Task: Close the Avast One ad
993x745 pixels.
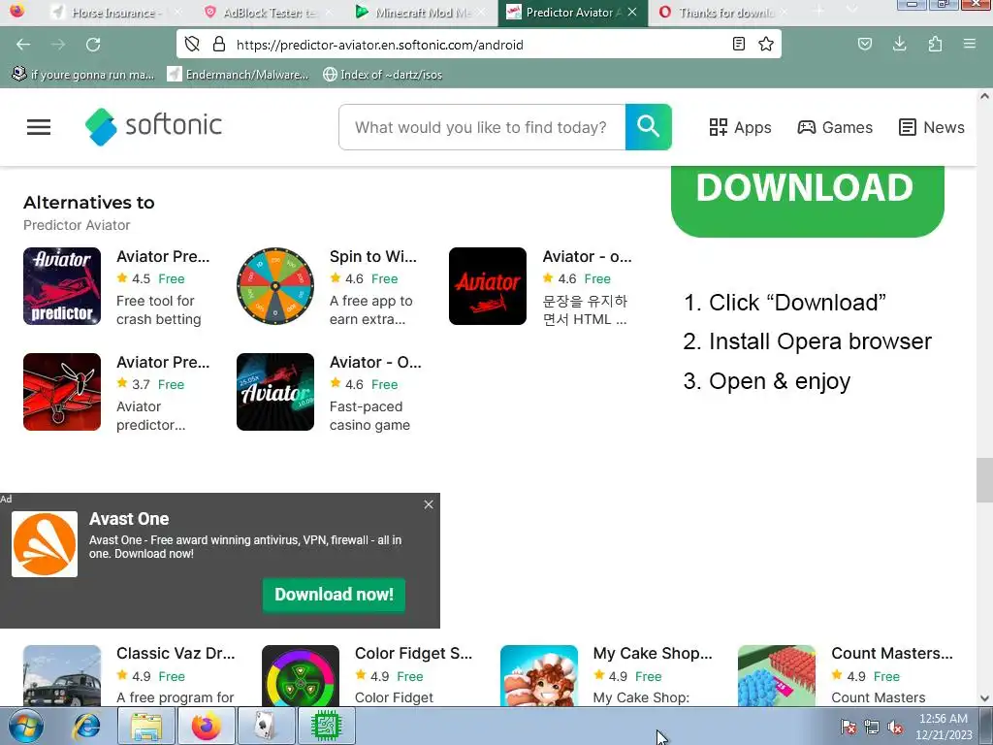Action: pyautogui.click(x=429, y=504)
